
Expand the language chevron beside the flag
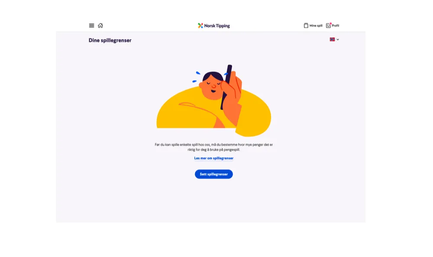click(338, 39)
